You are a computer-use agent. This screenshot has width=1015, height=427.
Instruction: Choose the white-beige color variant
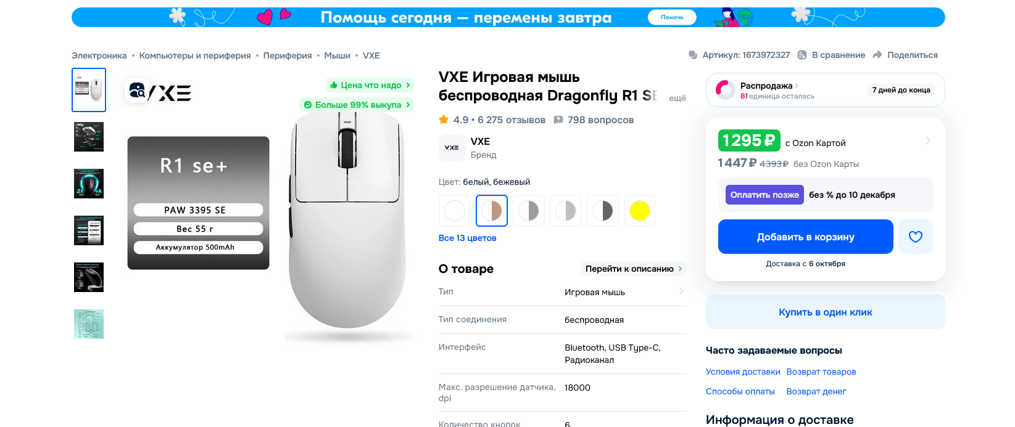point(492,211)
